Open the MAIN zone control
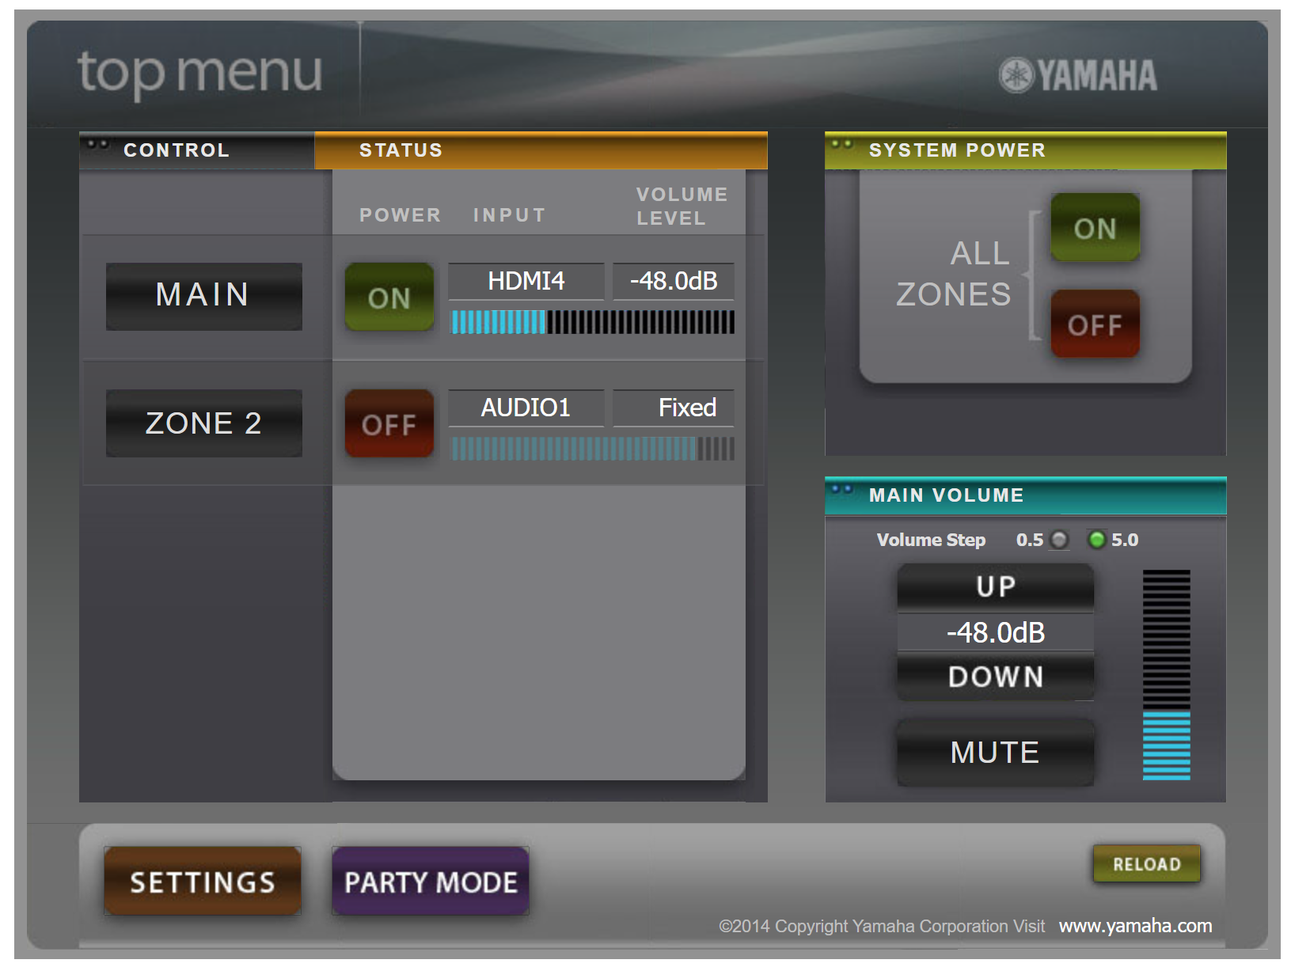Viewport: 1310px width, 971px height. click(203, 296)
